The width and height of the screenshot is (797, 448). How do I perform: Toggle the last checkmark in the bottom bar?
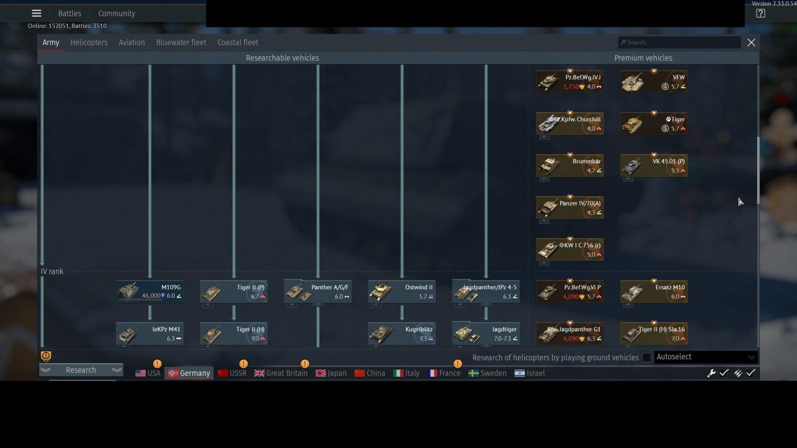751,373
